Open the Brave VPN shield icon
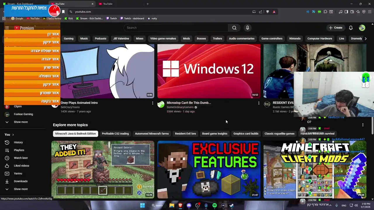 [x=364, y=12]
